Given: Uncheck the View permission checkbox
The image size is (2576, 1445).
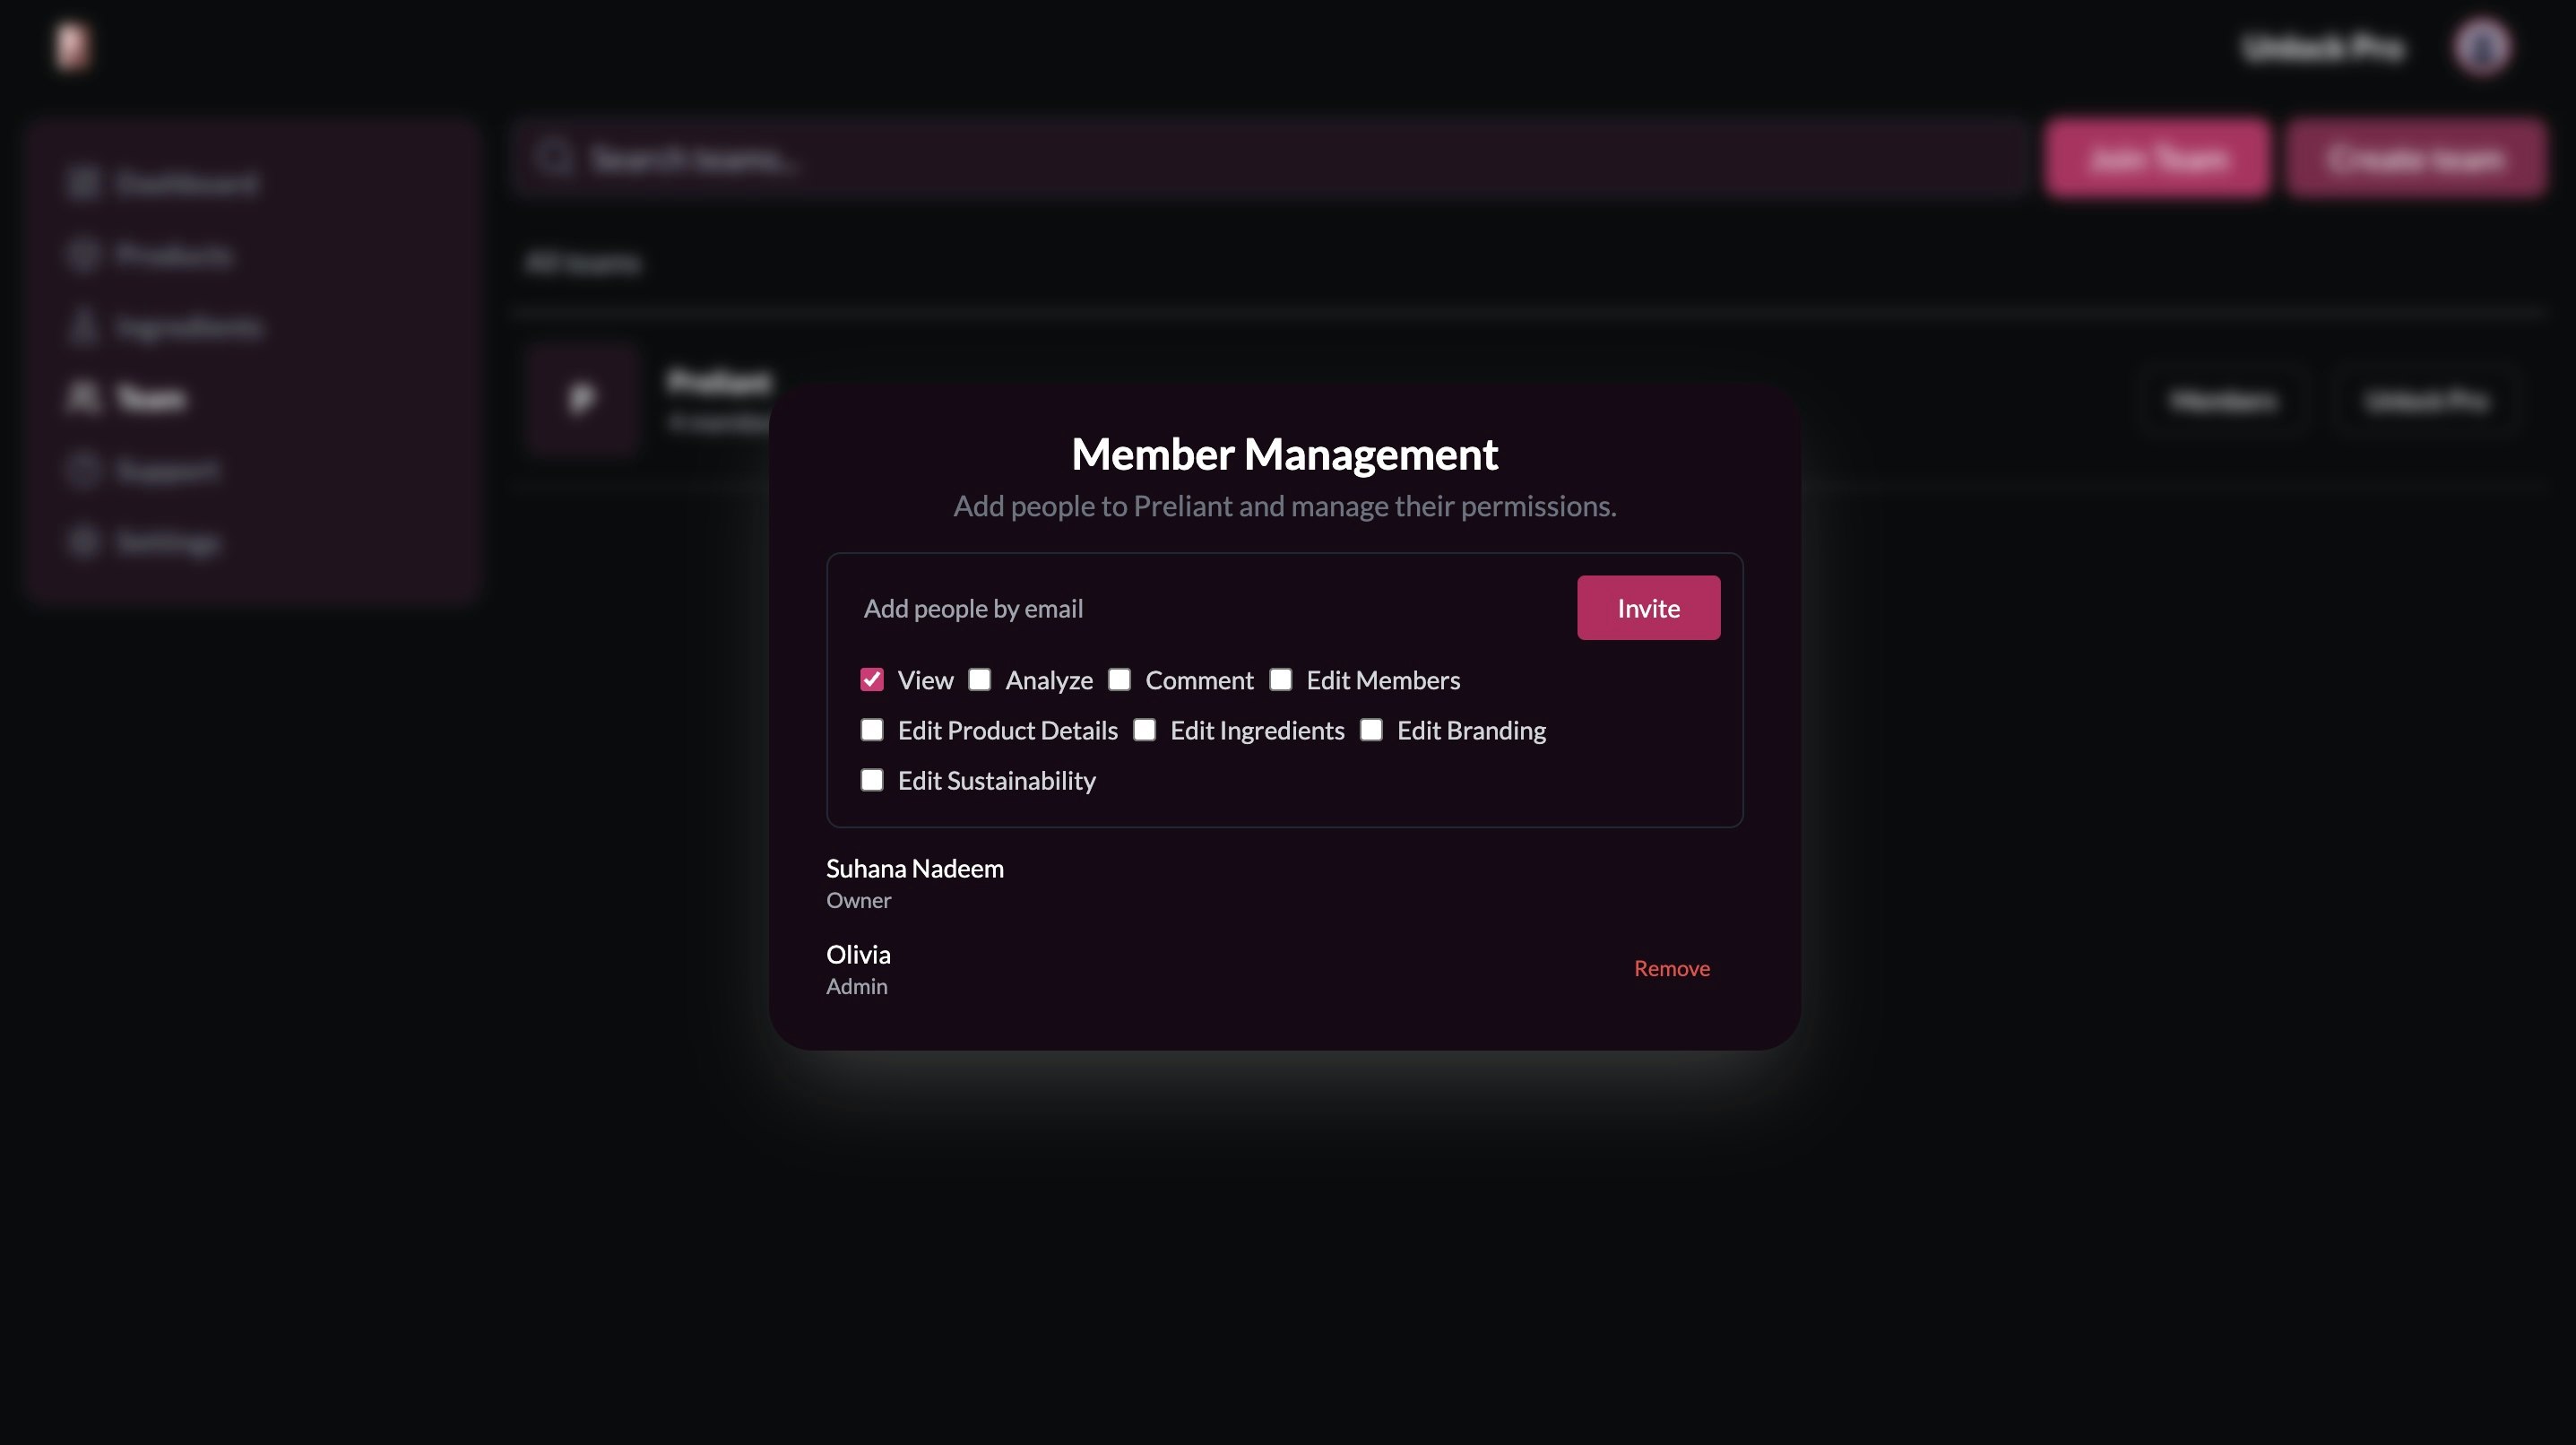Looking at the screenshot, I should click(x=872, y=680).
